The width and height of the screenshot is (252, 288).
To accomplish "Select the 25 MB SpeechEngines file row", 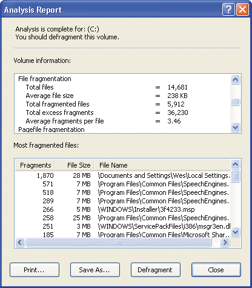I will coord(123,218).
